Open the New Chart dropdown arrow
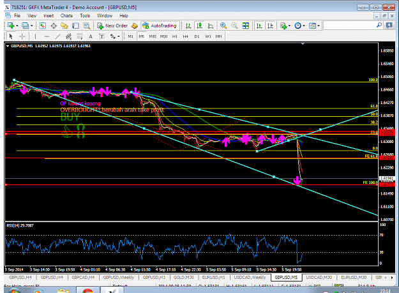 (17, 26)
